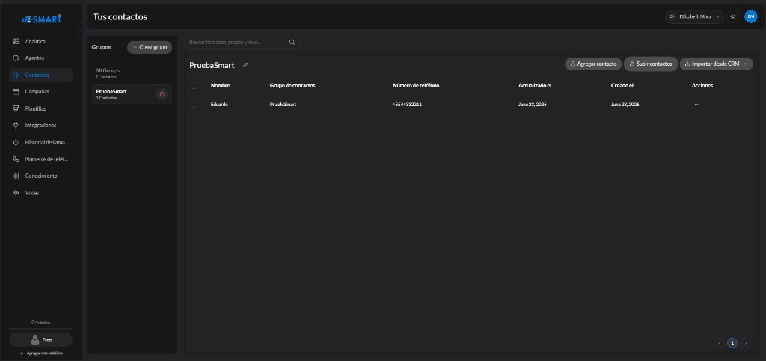Click the Free plan button
This screenshot has height=361, width=766.
[x=41, y=339]
